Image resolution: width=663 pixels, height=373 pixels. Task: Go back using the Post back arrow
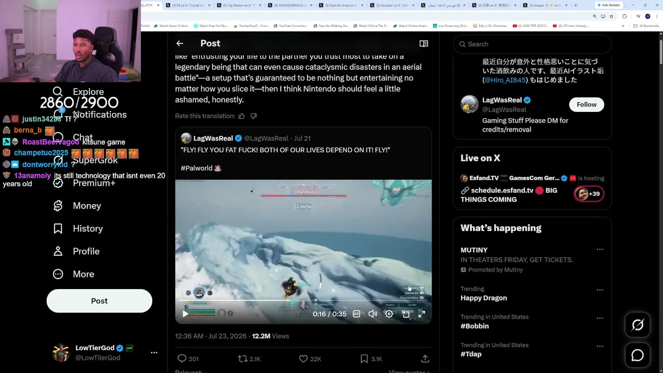click(180, 44)
